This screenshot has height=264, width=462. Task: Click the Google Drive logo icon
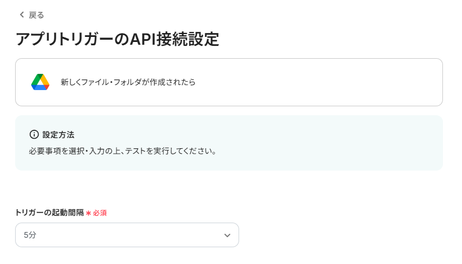tap(40, 82)
